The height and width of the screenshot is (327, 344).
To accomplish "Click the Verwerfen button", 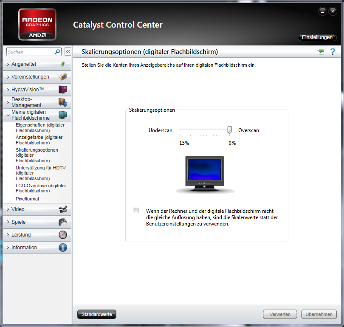I will coord(280,314).
